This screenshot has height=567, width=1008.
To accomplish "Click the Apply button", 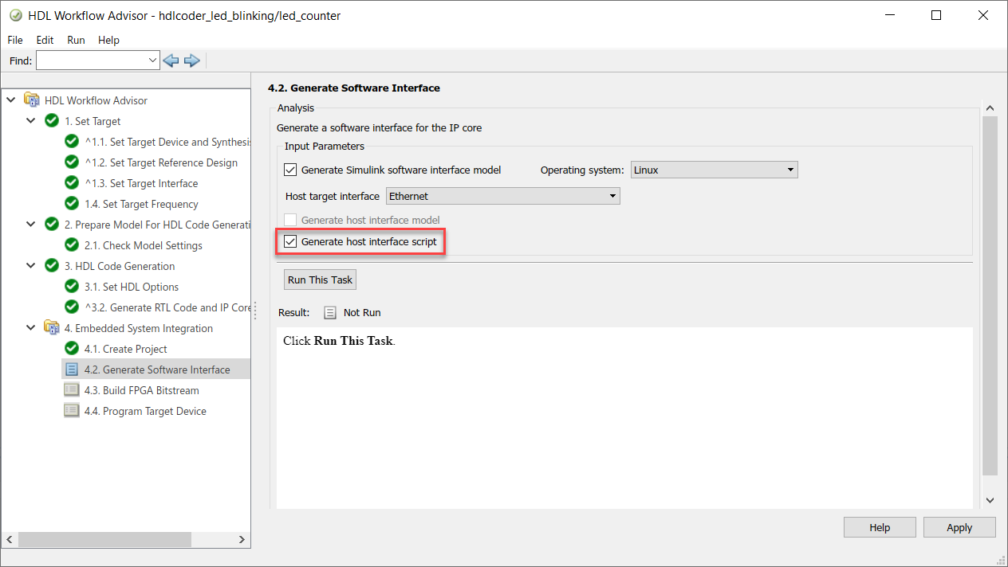I will coord(959,527).
